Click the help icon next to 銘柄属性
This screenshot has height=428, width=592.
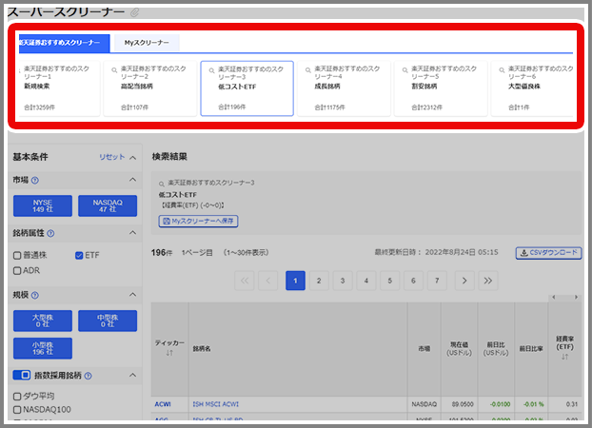[x=50, y=233]
